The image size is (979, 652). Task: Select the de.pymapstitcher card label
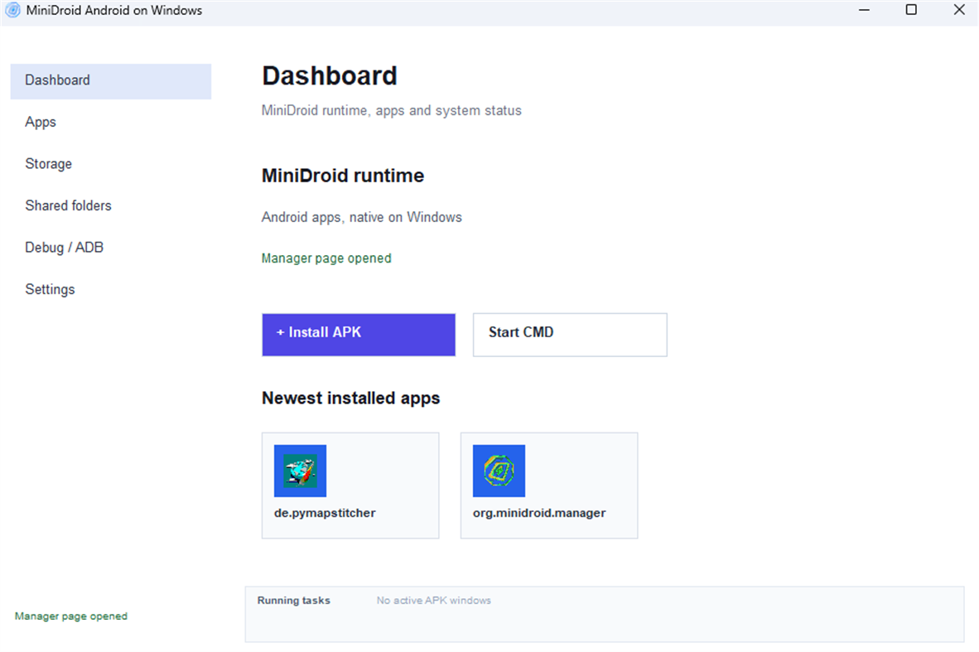coord(325,513)
